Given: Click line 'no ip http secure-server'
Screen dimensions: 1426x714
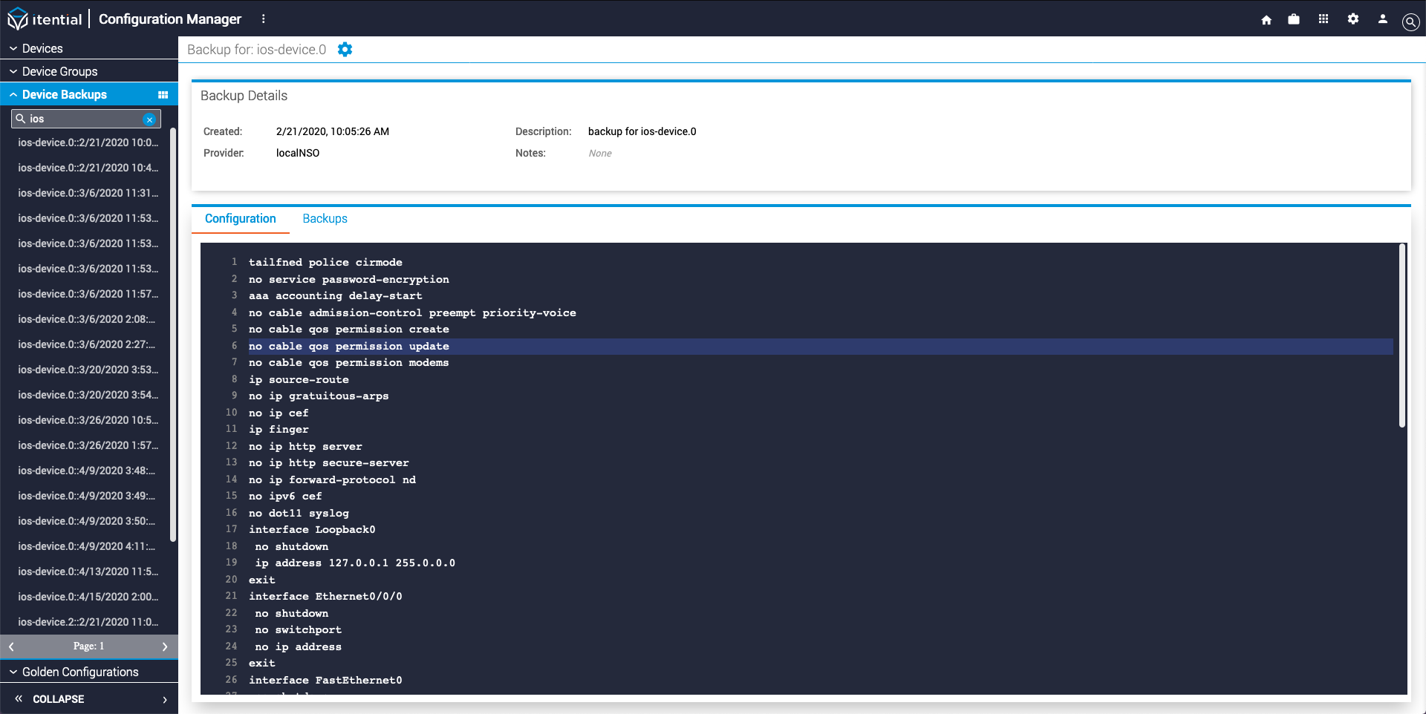Looking at the screenshot, I should 329,463.
